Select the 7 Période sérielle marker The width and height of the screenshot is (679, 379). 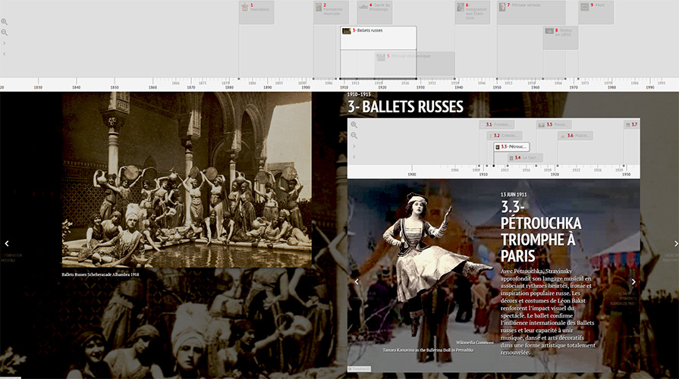531,13
